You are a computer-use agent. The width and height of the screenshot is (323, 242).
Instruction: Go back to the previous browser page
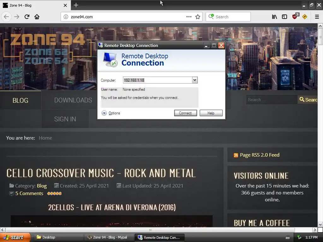click(x=6, y=17)
